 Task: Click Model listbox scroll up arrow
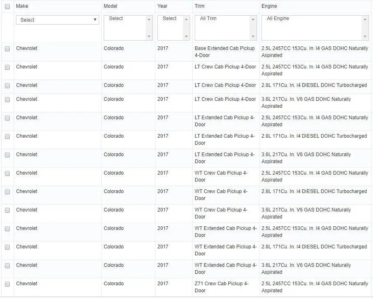tap(149, 19)
